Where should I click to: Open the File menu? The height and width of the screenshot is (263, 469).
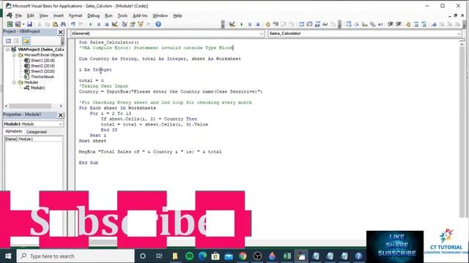click(18, 15)
